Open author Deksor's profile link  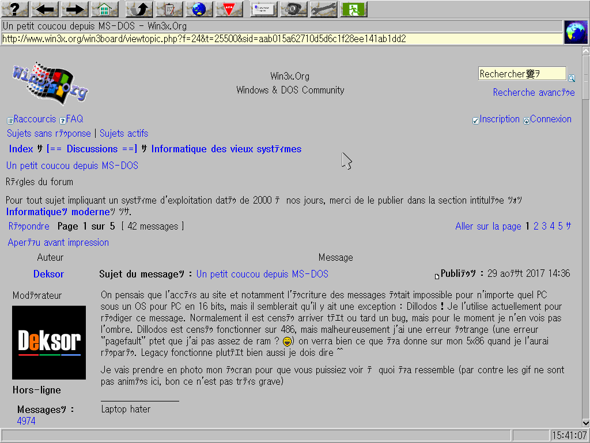pyautogui.click(x=48, y=274)
